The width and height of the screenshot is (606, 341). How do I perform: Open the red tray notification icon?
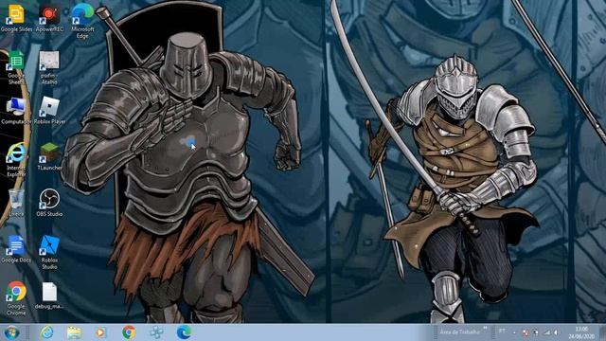point(526,332)
